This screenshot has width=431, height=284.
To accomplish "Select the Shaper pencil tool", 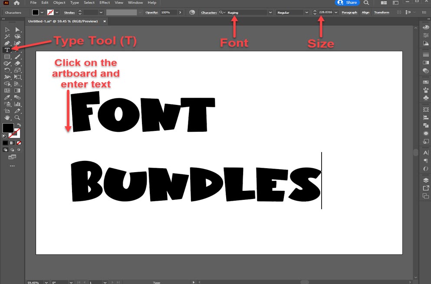I will pyautogui.click(x=7, y=63).
